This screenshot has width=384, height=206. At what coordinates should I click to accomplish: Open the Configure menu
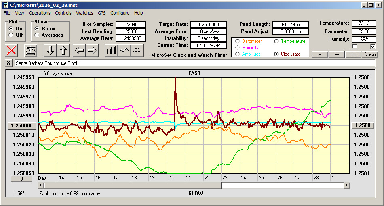coord(120,13)
